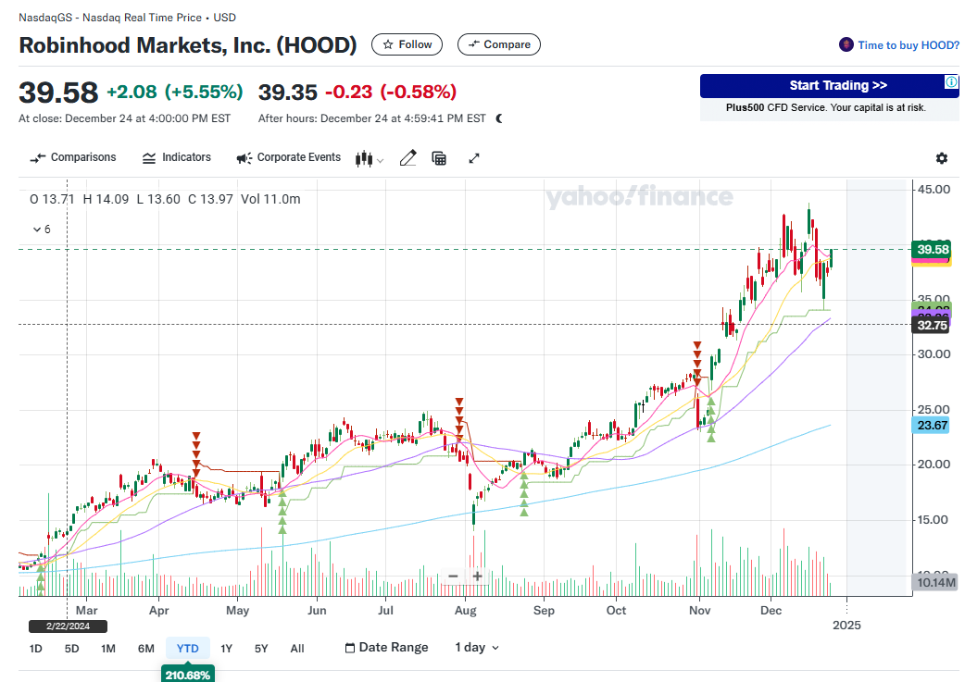Image resolution: width=965 pixels, height=682 pixels.
Task: Click the Mar axis label
Action: tap(86, 610)
